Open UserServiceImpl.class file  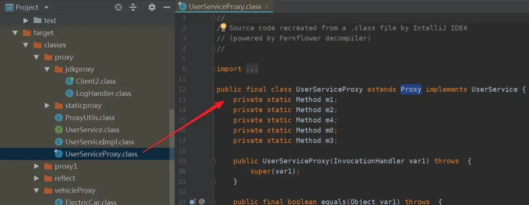[100, 142]
